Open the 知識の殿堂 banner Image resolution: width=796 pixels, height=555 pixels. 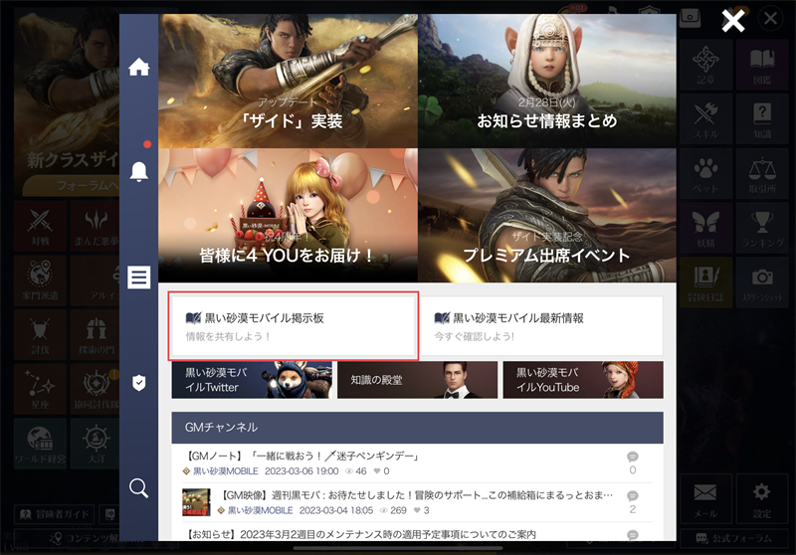[x=417, y=380]
